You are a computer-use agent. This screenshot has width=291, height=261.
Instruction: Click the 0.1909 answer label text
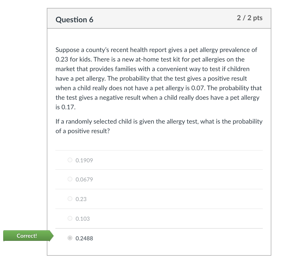pyautogui.click(x=84, y=160)
